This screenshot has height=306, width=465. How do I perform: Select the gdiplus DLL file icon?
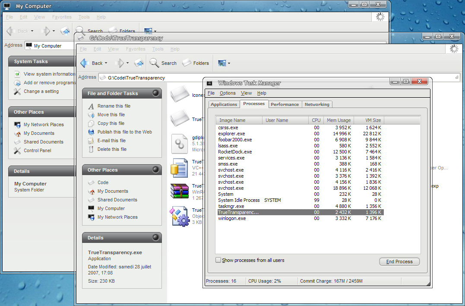(x=179, y=143)
